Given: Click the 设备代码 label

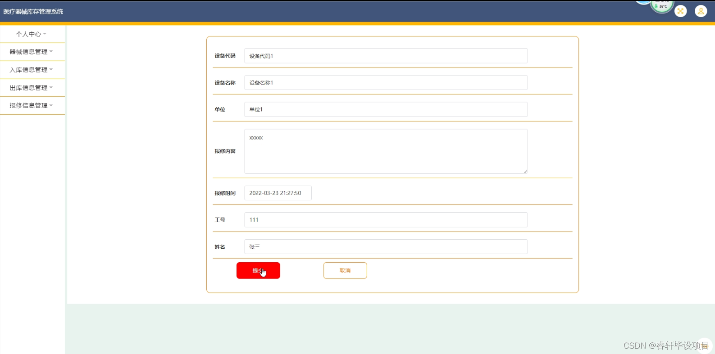Looking at the screenshot, I should [x=225, y=56].
